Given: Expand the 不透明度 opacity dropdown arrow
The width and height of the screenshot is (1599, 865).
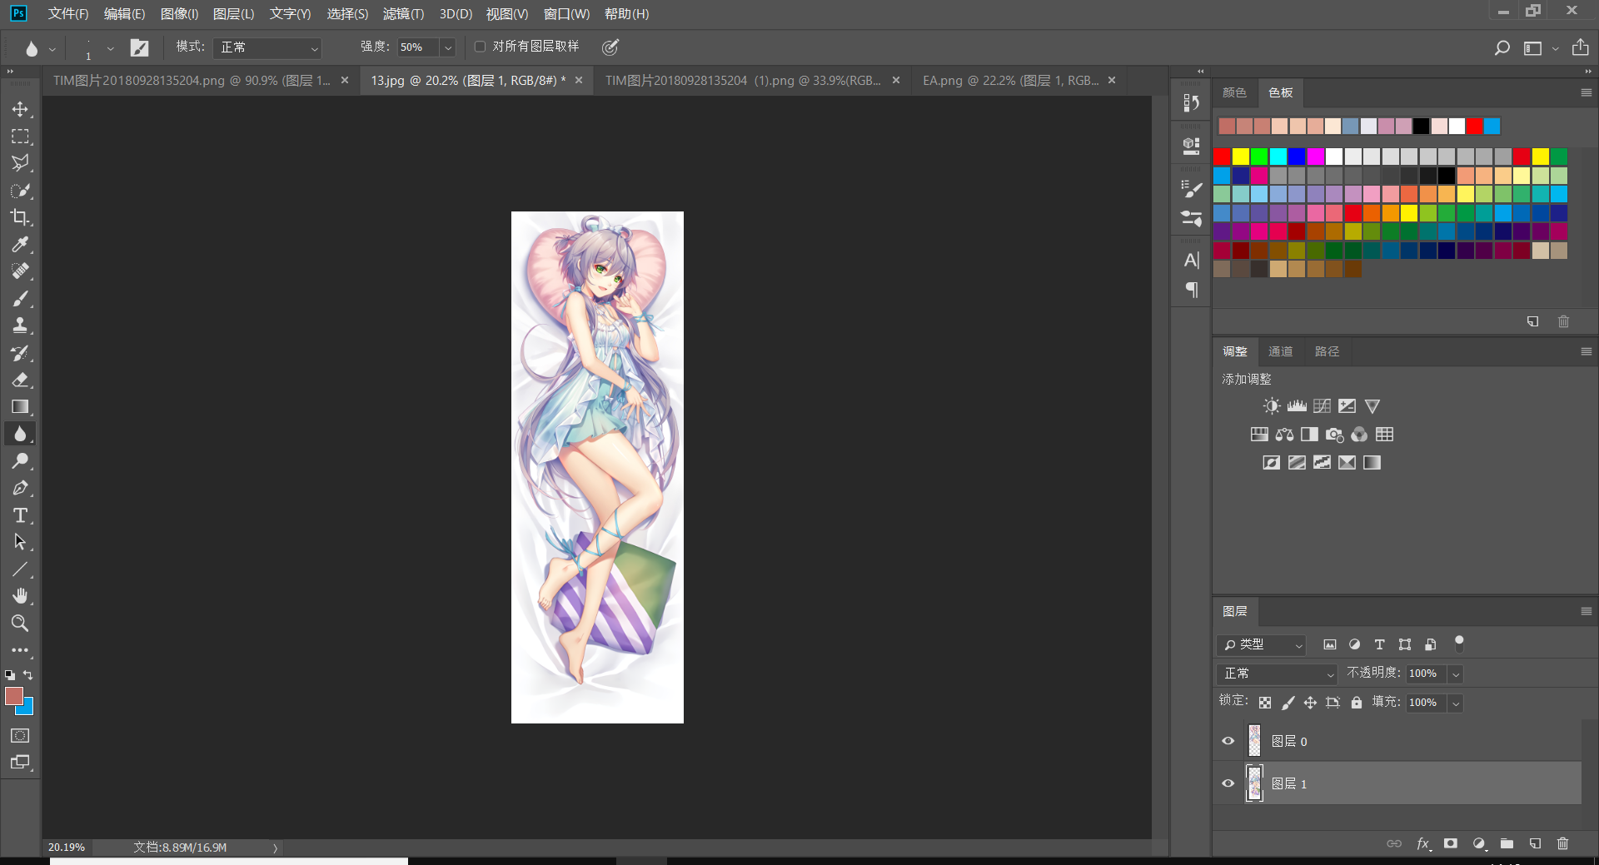Looking at the screenshot, I should coord(1456,674).
